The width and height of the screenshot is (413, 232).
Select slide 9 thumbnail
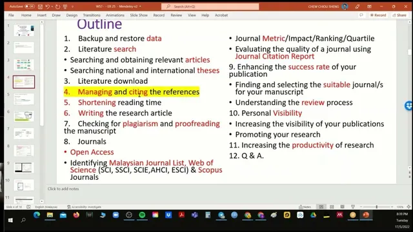tap(24, 168)
